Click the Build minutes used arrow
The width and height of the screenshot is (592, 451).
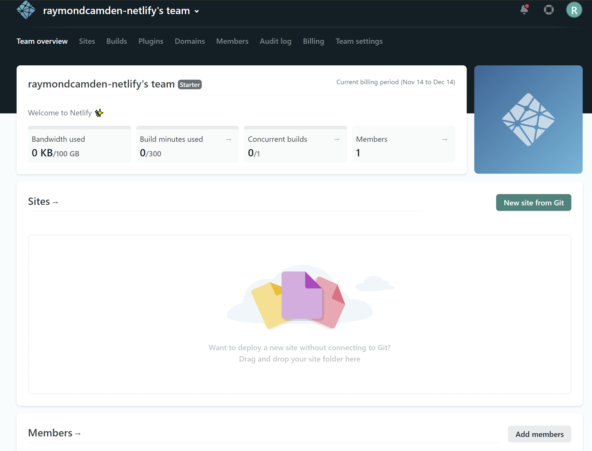(x=228, y=139)
